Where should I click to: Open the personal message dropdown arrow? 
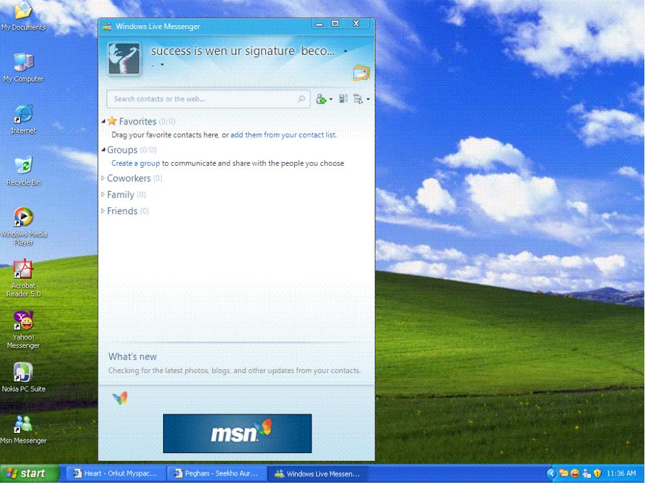pos(162,65)
